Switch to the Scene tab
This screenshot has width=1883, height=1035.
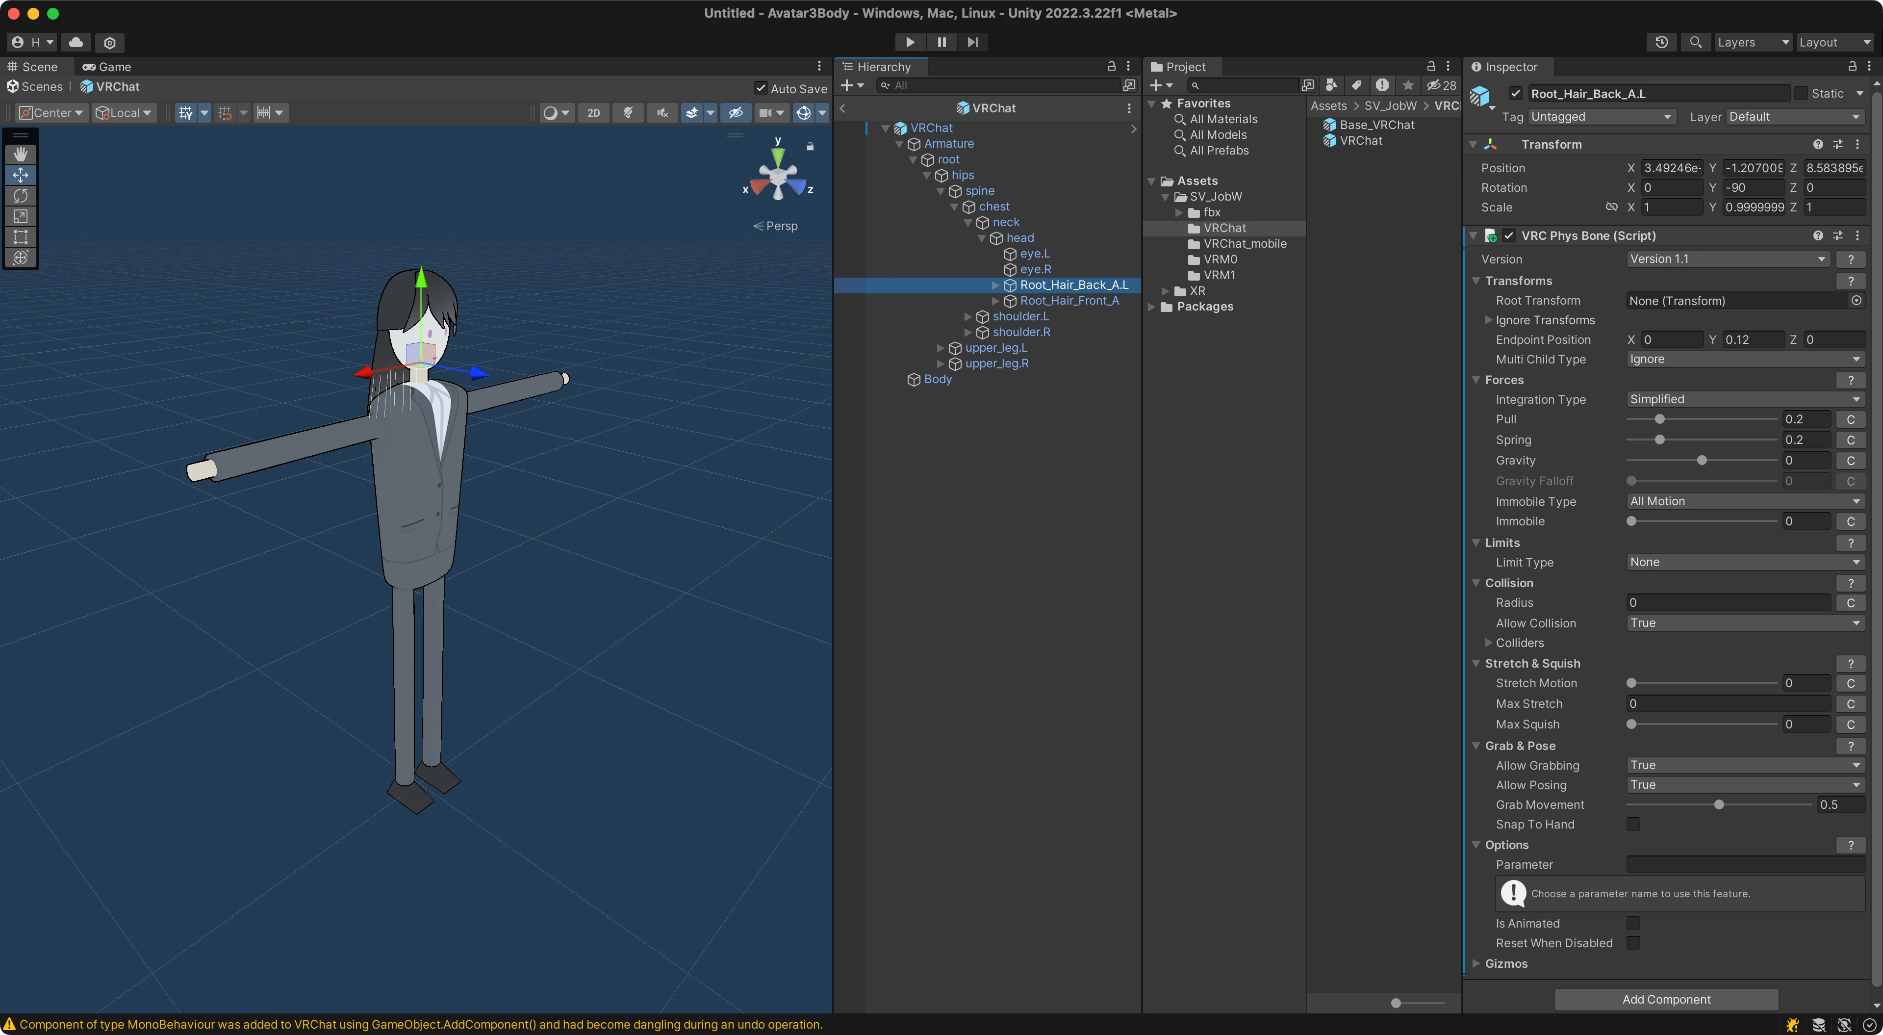32,67
